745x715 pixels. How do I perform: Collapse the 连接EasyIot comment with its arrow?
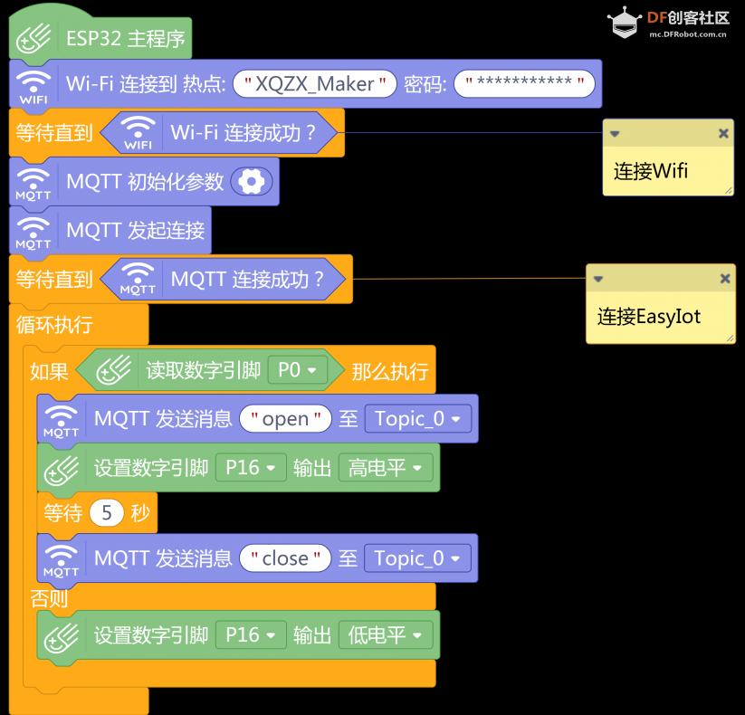point(598,279)
